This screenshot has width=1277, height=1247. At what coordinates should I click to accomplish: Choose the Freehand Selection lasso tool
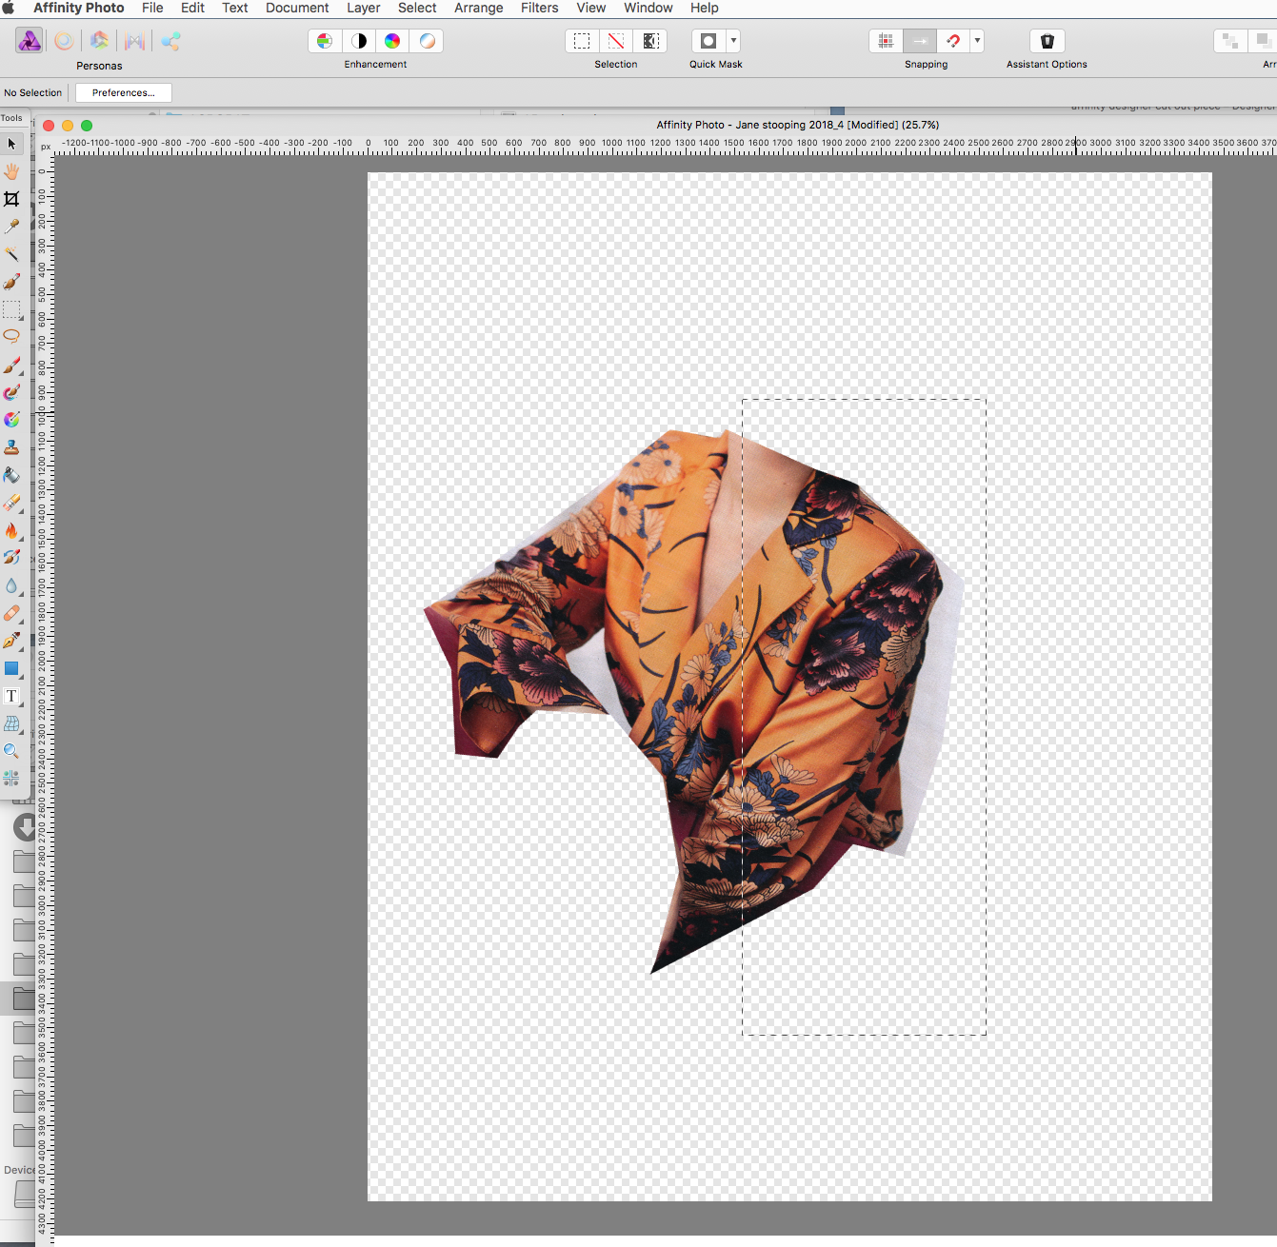pos(11,336)
